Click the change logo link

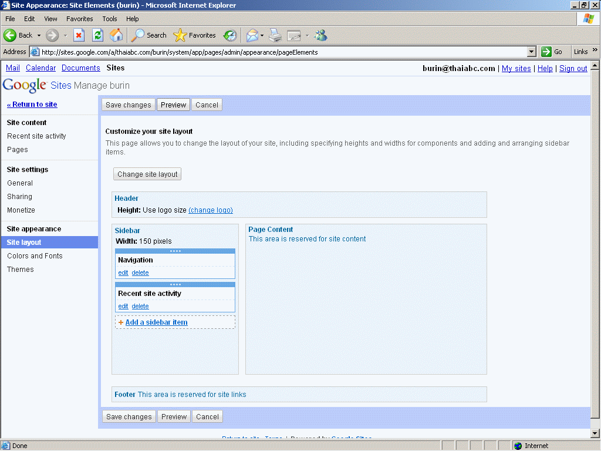click(211, 210)
